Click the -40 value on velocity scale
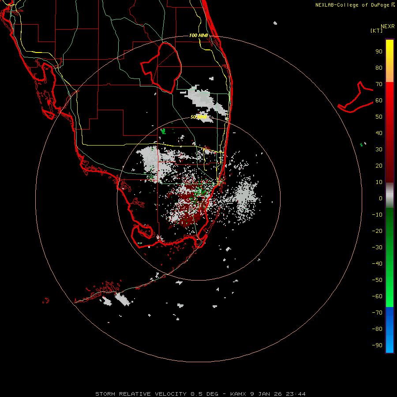The height and width of the screenshot is (397, 397). [377, 264]
